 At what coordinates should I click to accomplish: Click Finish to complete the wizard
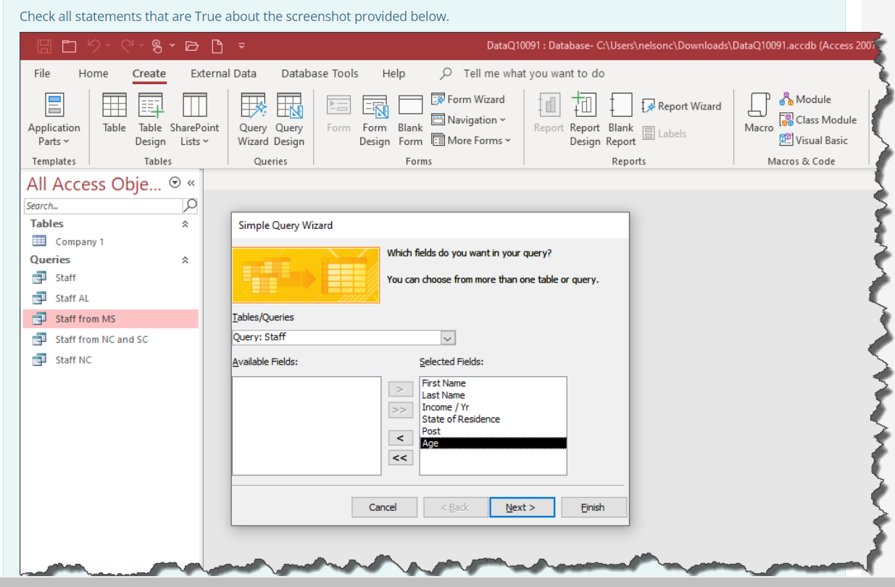pos(594,507)
